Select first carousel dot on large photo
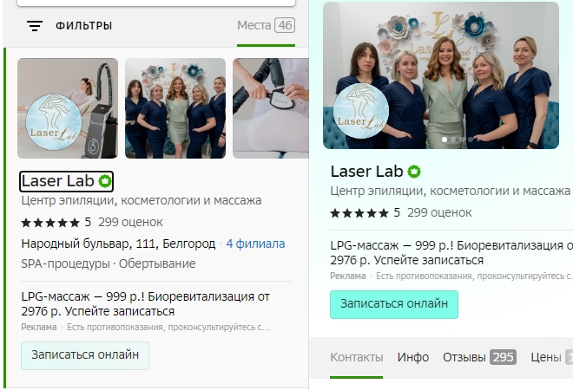The image size is (573, 390). click(445, 140)
